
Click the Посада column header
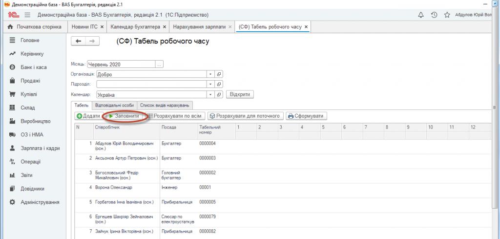(179, 131)
